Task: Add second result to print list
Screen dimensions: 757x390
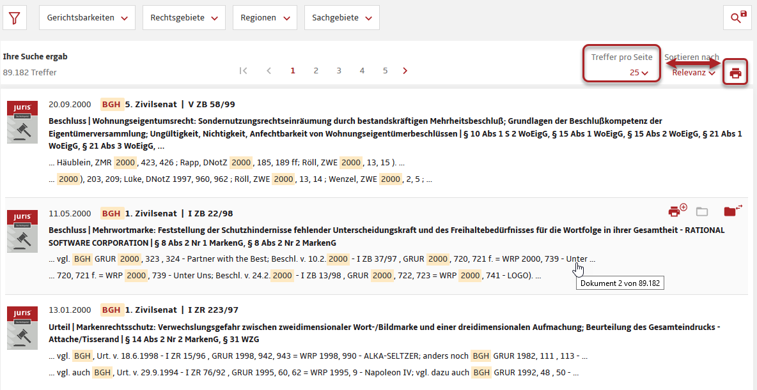Action: click(x=677, y=211)
